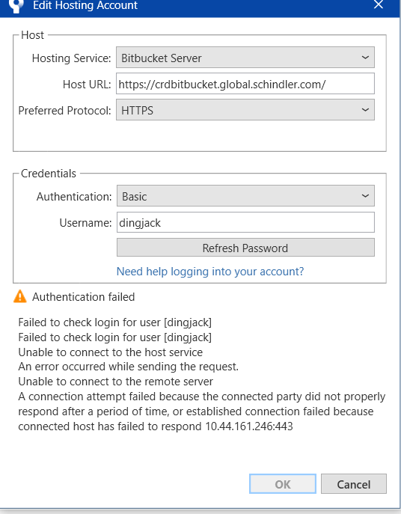Viewport: 401px width, 514px height.
Task: Open the Authentication dropdown showing Basic
Action: (x=245, y=196)
